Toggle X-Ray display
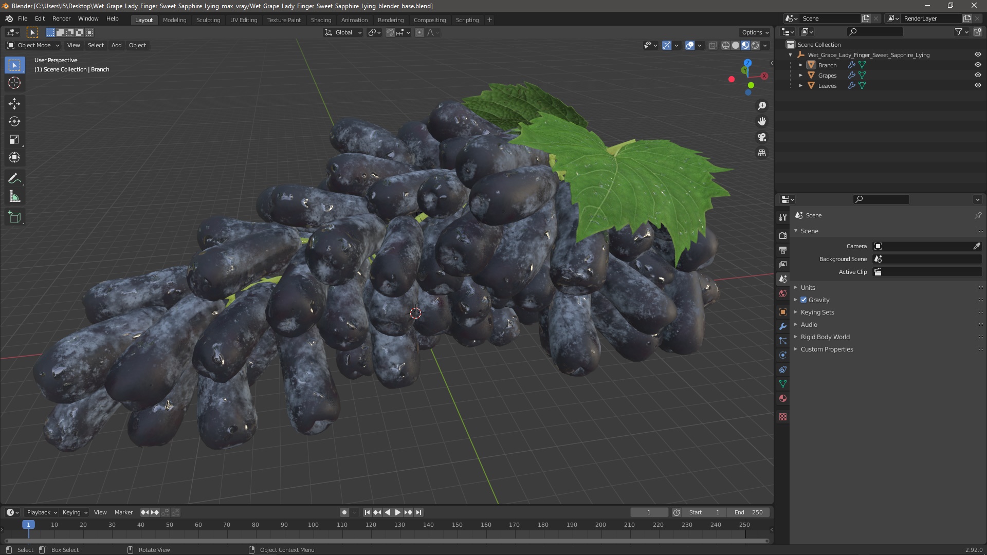This screenshot has height=555, width=987. click(712, 45)
